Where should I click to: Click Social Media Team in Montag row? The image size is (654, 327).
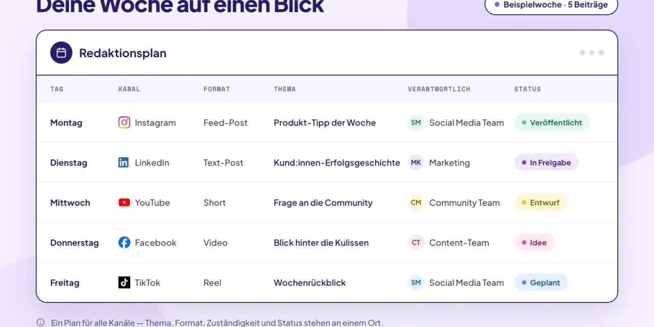[x=466, y=123]
